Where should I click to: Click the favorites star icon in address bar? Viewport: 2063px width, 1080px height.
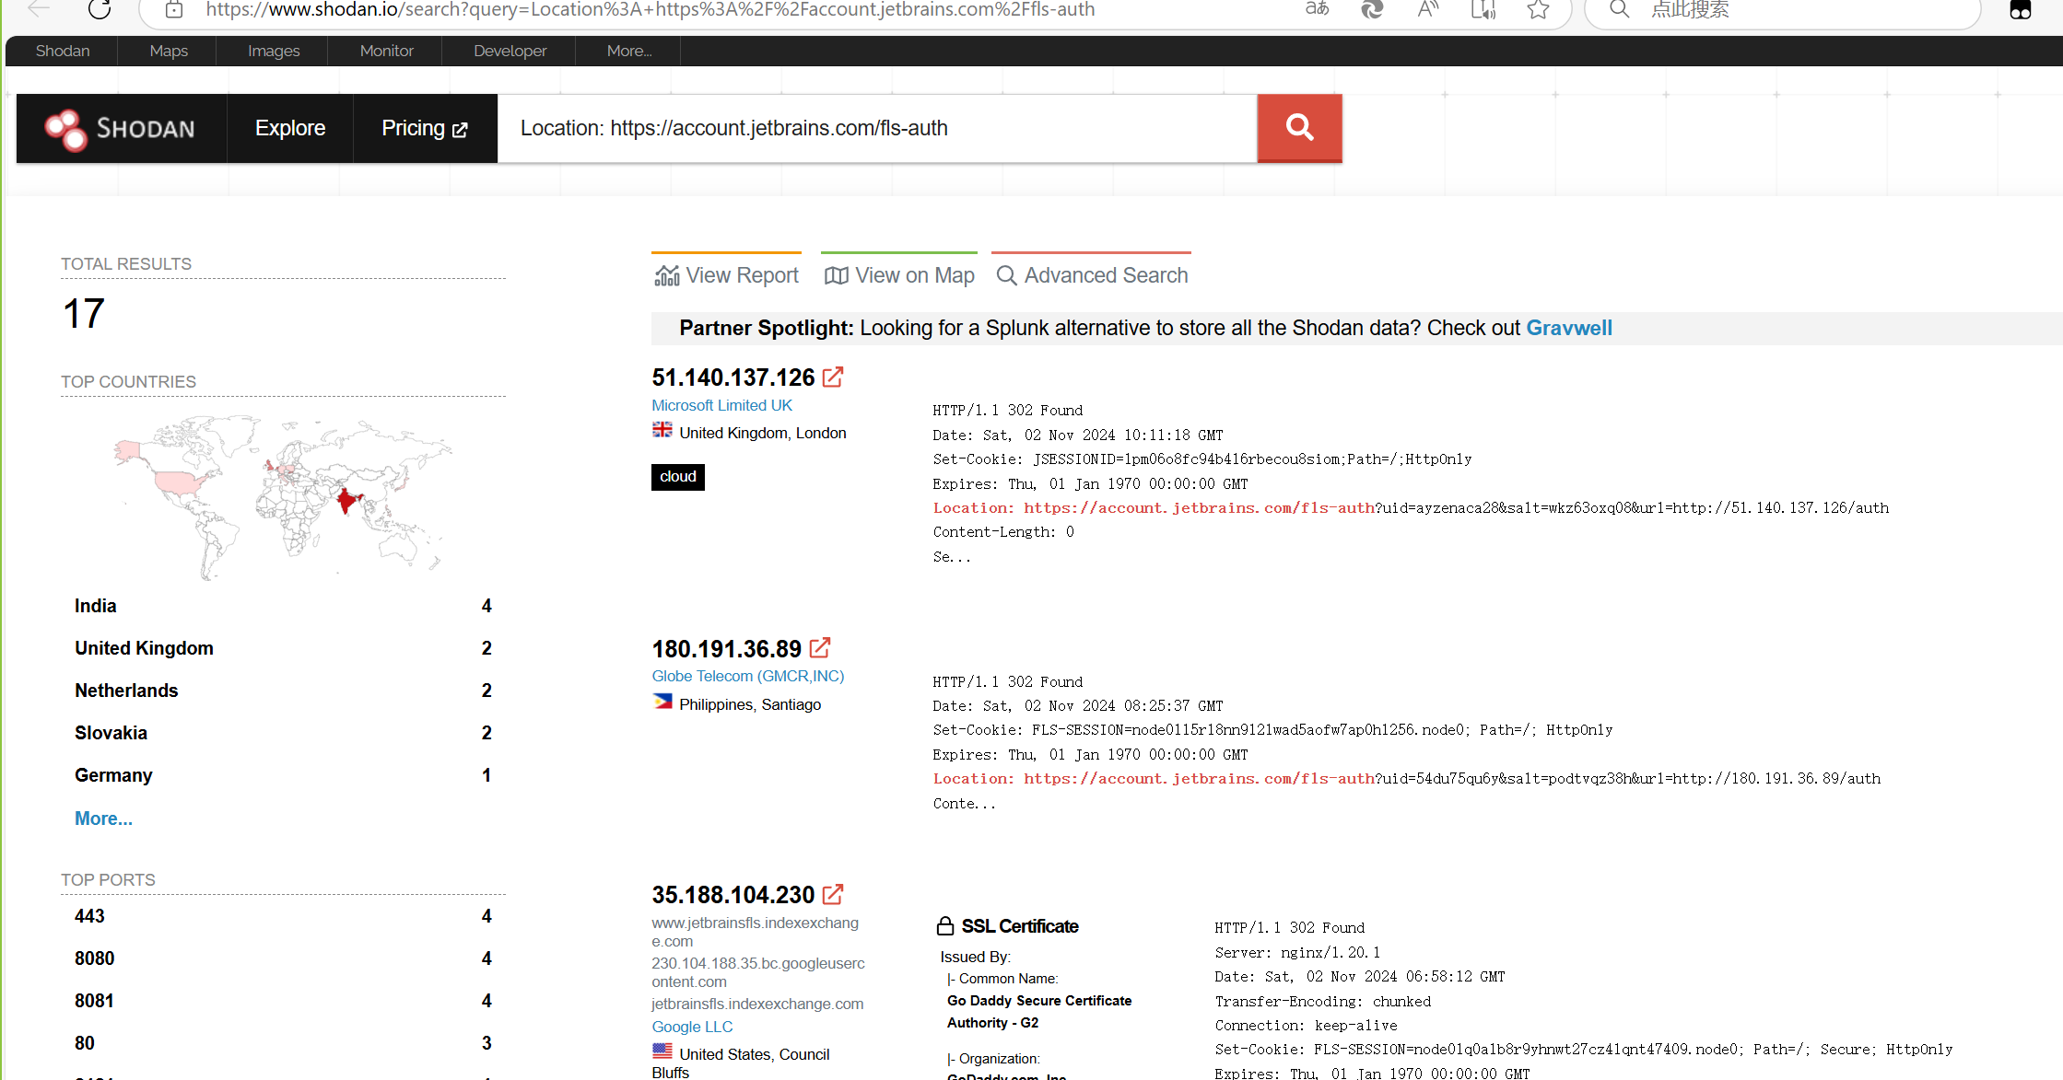point(1538,10)
